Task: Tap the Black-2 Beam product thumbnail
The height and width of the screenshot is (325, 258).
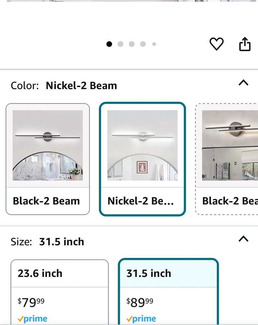Action: 47,146
